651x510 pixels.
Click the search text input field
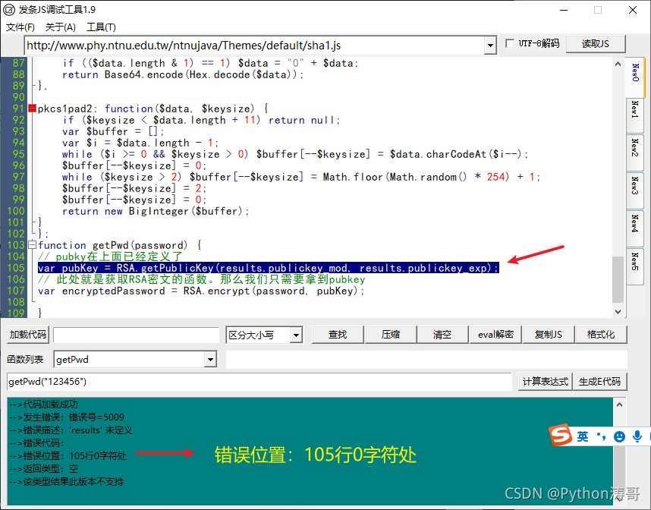pos(136,335)
